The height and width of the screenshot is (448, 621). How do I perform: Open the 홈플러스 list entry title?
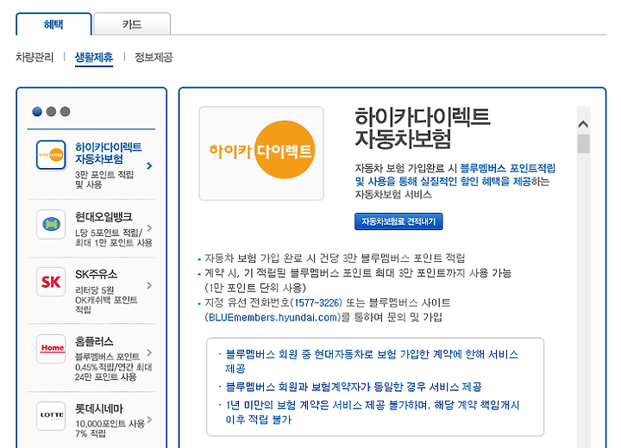[94, 341]
